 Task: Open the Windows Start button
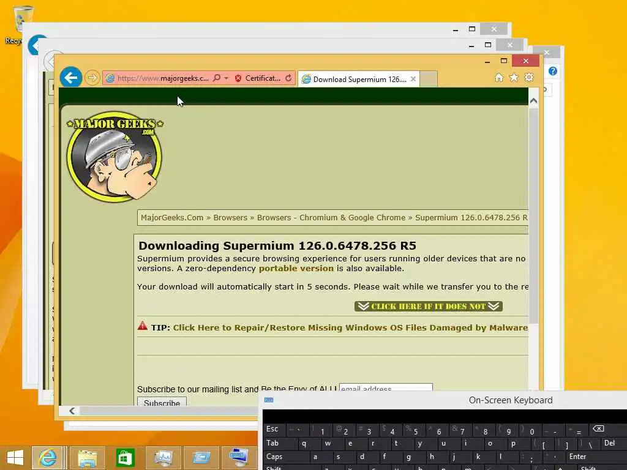tap(15, 458)
